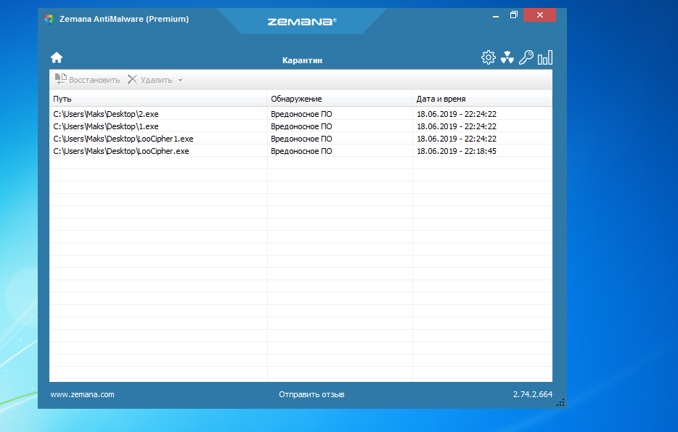Click the Удалить delete button

pos(150,80)
